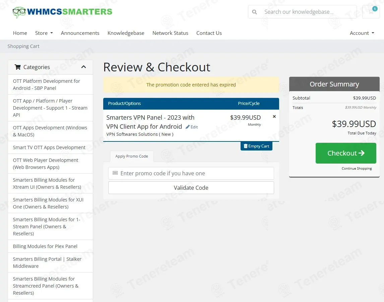Image resolution: width=384 pixels, height=302 pixels.
Task: Open Smart TV OTT Apps Development category
Action: (x=51, y=147)
